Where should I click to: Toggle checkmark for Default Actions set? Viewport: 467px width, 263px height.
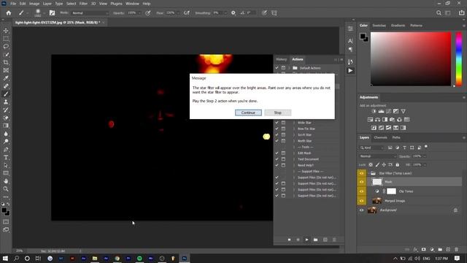tap(277, 68)
